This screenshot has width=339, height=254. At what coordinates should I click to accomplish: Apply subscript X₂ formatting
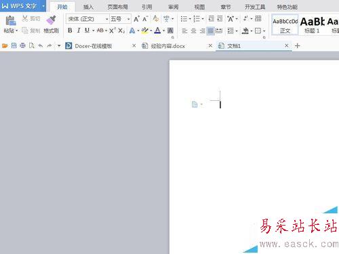coord(121,30)
